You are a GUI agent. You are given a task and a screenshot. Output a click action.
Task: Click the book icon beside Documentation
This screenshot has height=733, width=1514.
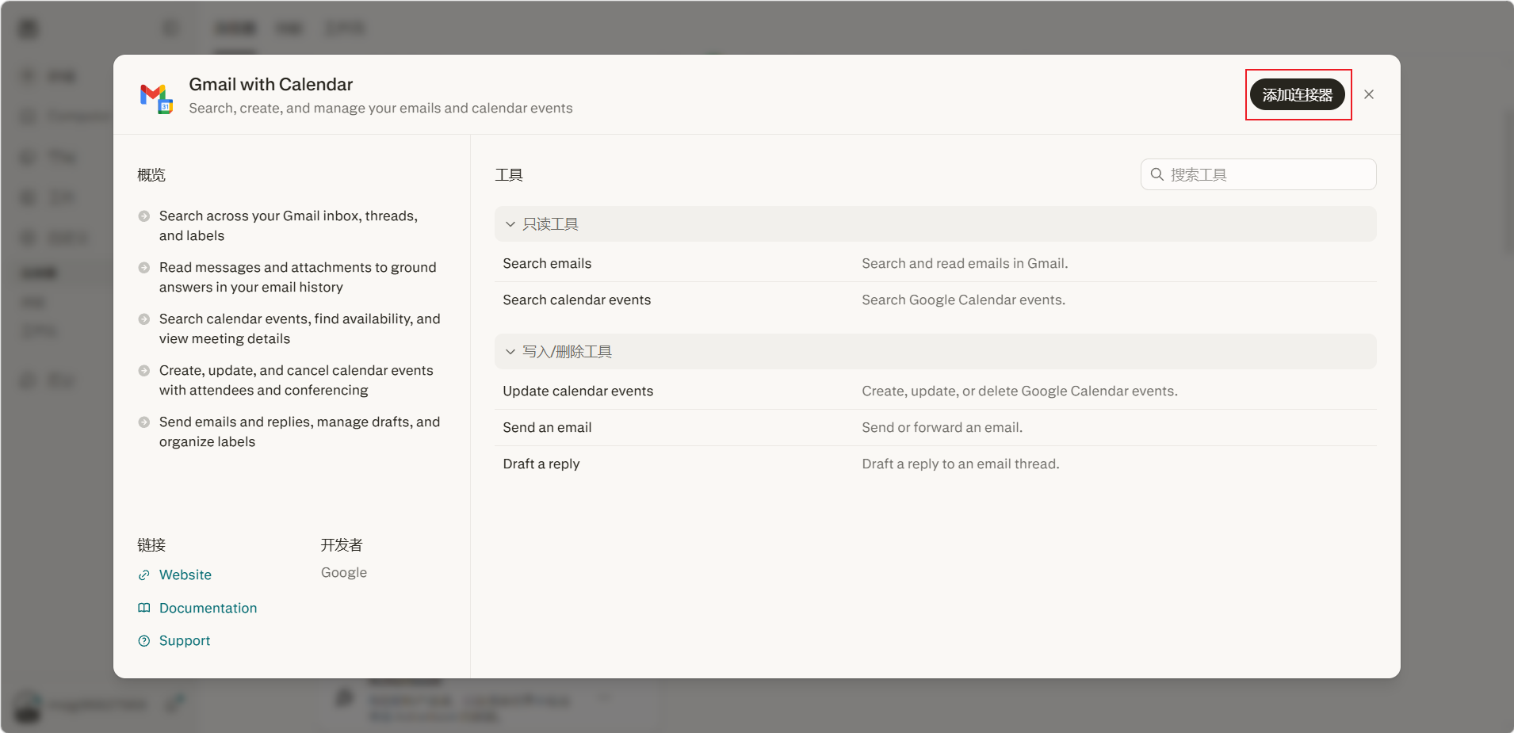pyautogui.click(x=144, y=608)
